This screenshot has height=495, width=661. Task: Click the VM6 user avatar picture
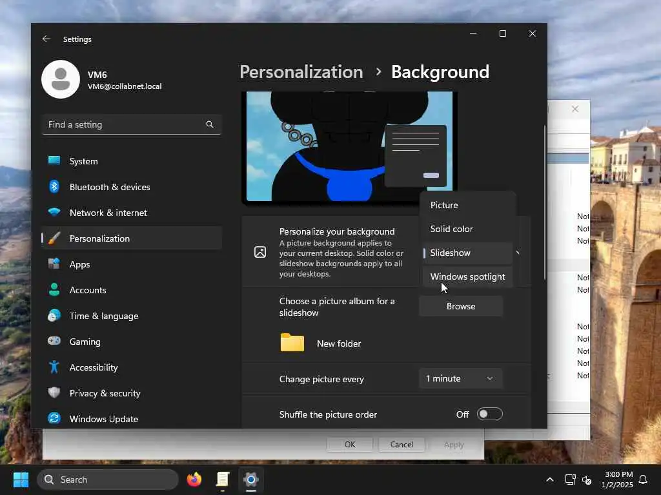[x=61, y=79]
